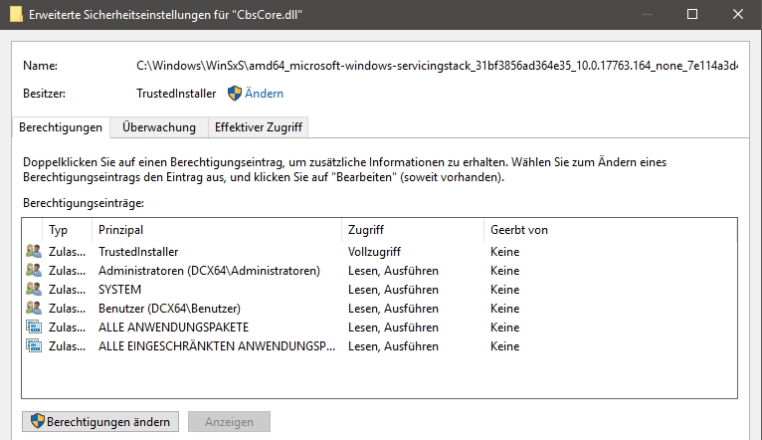Sort by the Prinzipal column header
Screen dimensions: 762x440
tap(217, 230)
